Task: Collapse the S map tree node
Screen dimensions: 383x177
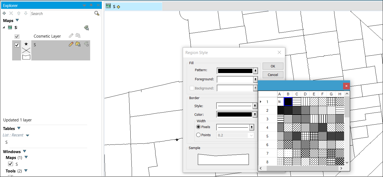Action: click(x=4, y=27)
